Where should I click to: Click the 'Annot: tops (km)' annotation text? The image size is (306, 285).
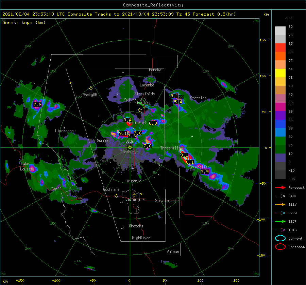pyautogui.click(x=24, y=23)
